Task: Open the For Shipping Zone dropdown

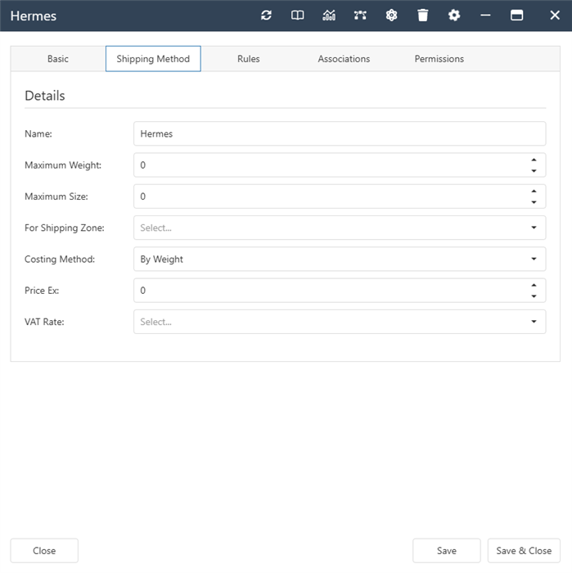Action: click(x=340, y=228)
